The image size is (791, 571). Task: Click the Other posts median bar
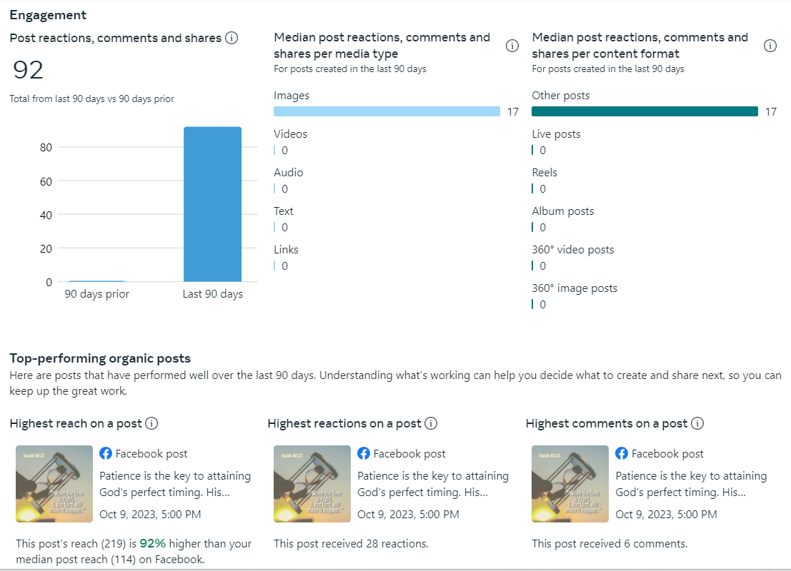pyautogui.click(x=645, y=111)
